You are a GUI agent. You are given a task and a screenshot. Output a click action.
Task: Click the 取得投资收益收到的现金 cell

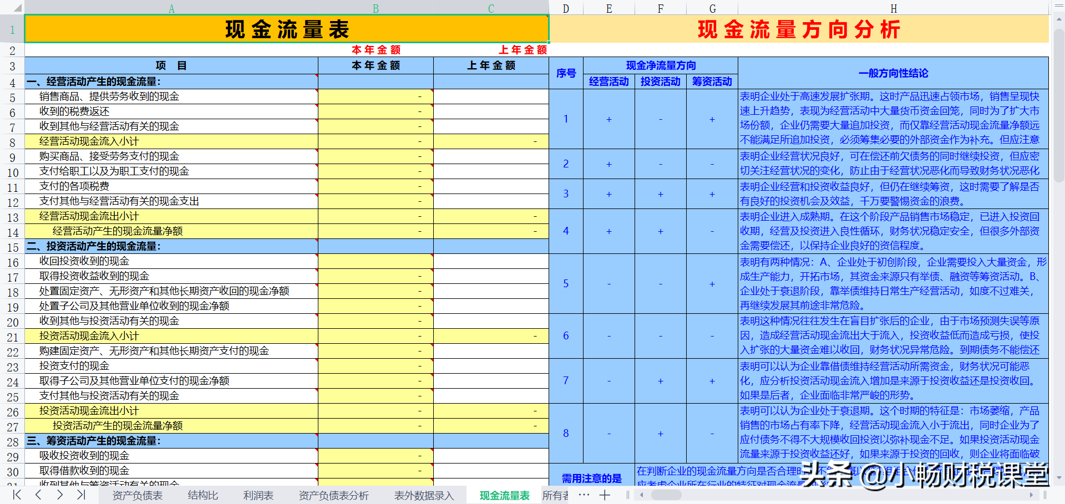[171, 276]
